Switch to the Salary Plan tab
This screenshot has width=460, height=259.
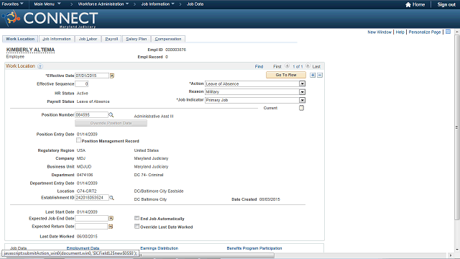(137, 39)
